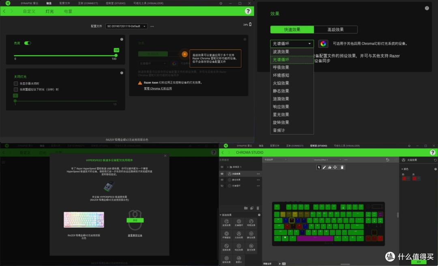Select the 高级效果 button
The width and height of the screenshot is (438, 266).
[335, 30]
